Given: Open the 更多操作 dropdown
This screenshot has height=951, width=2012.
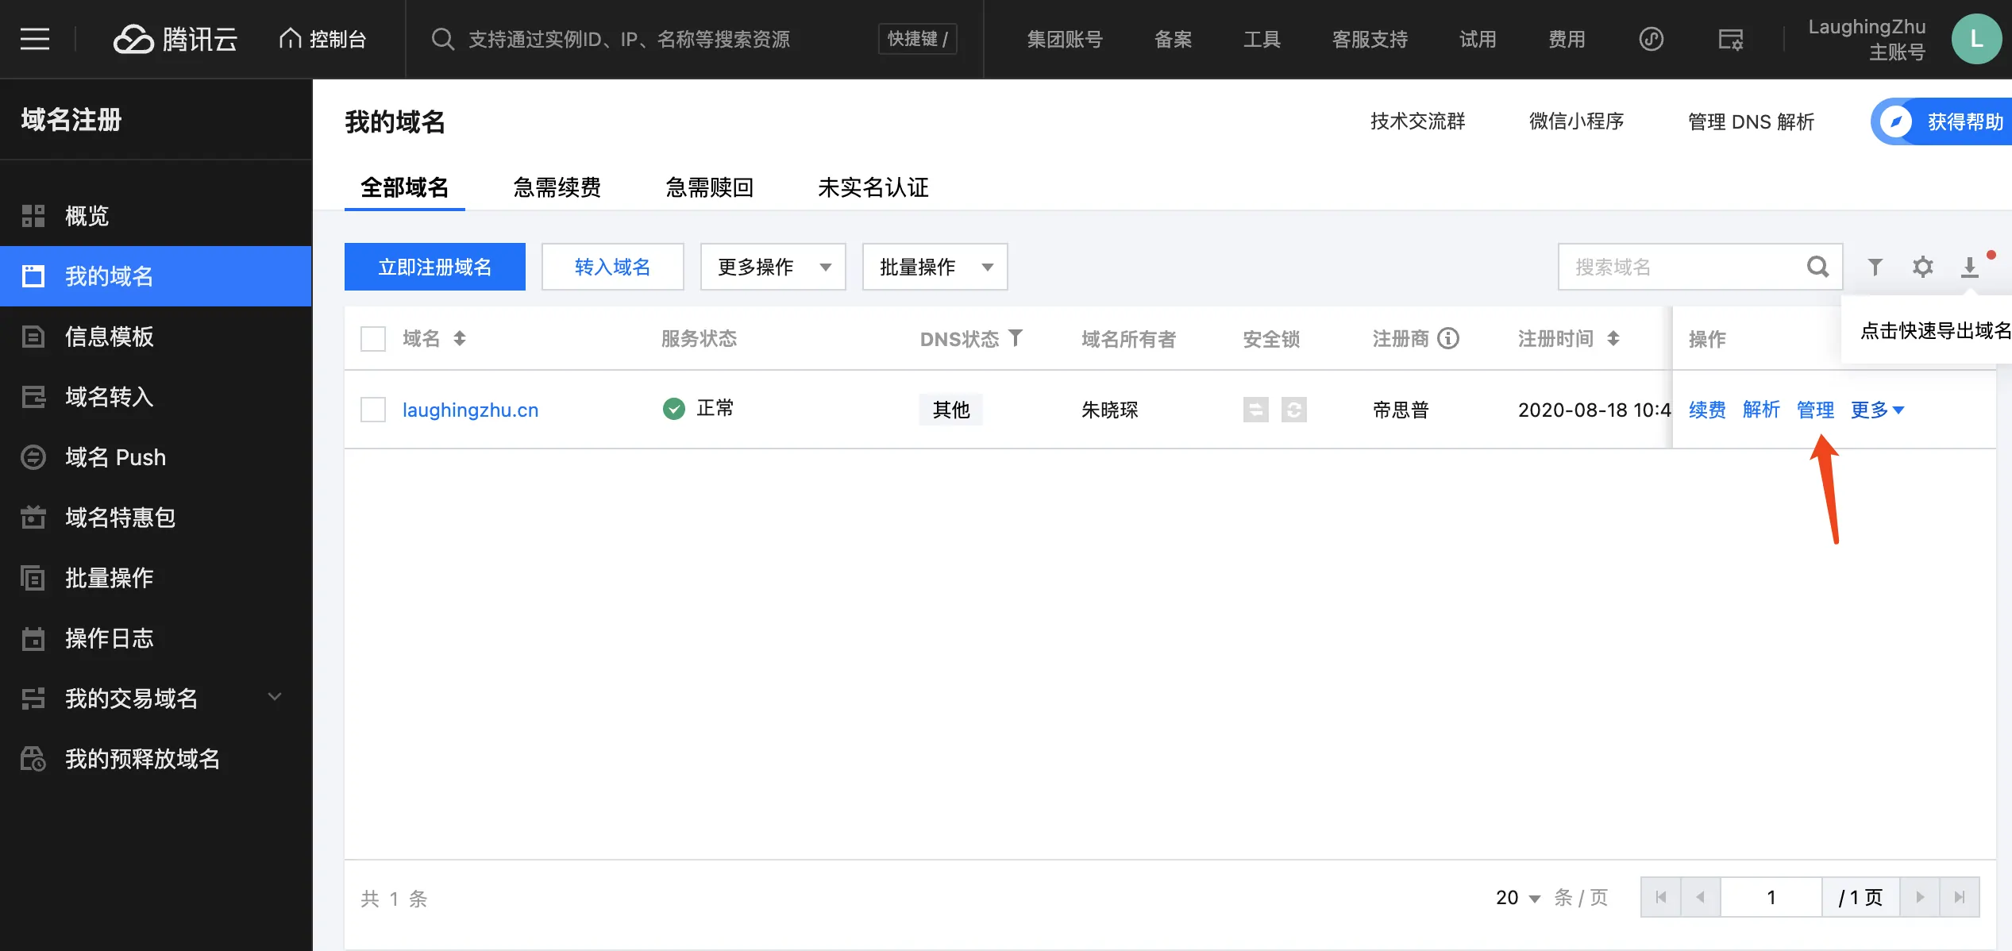Looking at the screenshot, I should pos(772,267).
